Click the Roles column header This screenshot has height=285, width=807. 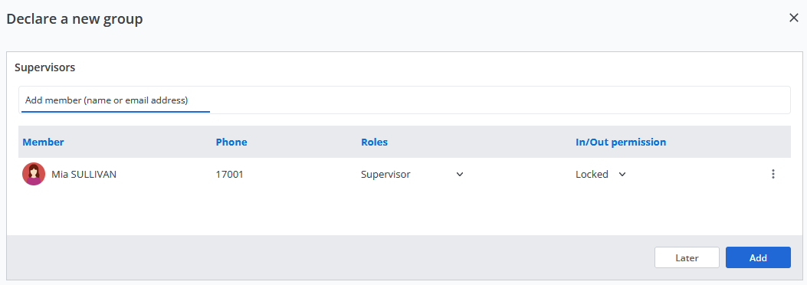pos(374,142)
